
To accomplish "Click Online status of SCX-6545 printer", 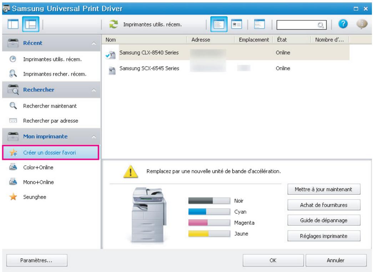I will pyautogui.click(x=283, y=68).
